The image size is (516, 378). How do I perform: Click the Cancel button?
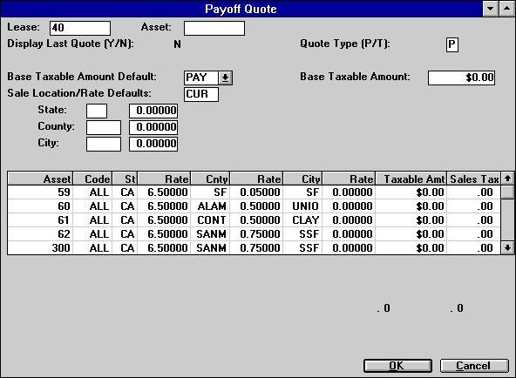pos(474,366)
